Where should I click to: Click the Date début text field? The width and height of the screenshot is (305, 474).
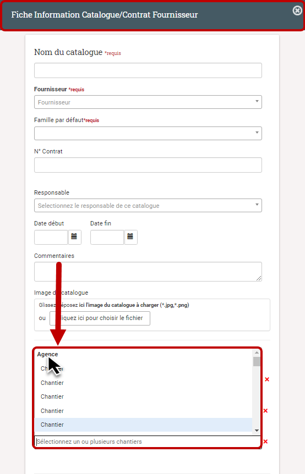pos(51,237)
